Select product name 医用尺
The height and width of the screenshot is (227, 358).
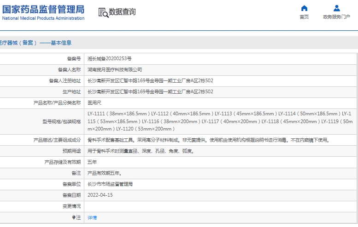tap(94, 103)
